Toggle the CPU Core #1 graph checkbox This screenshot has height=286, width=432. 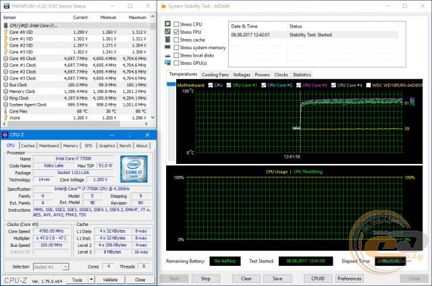pos(229,85)
